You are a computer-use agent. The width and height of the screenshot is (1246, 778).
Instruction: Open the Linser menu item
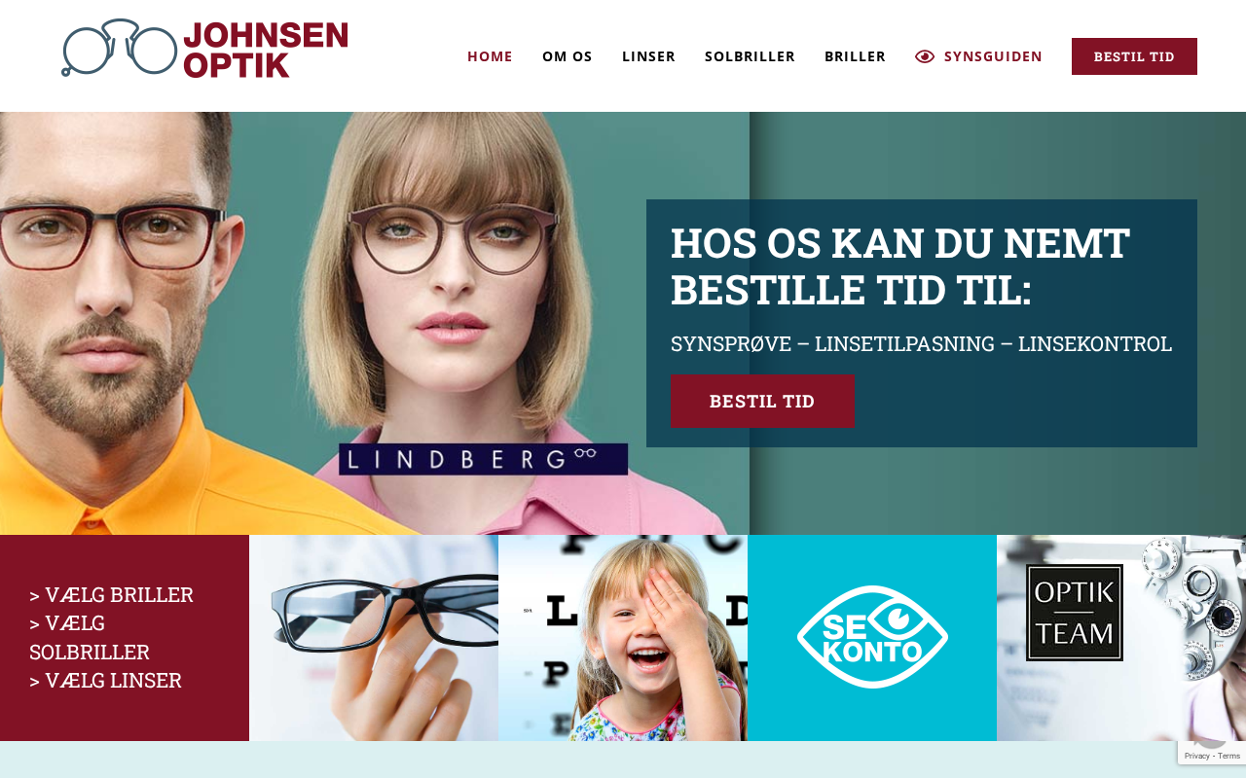click(x=648, y=56)
